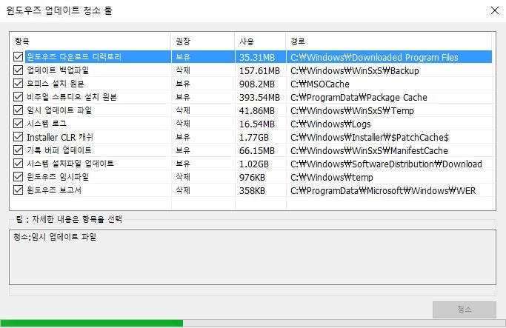Click the Microsoft Windows WER path
This screenshot has height=328, width=506.
tap(383, 190)
